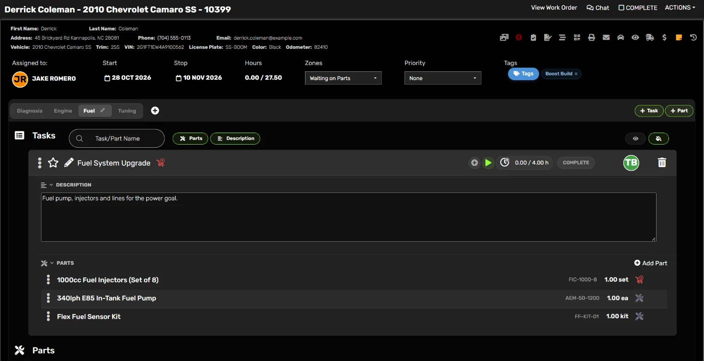Screen dimensions: 704x361
Task: Open the signature document icon in header toolbar
Action: point(548,38)
